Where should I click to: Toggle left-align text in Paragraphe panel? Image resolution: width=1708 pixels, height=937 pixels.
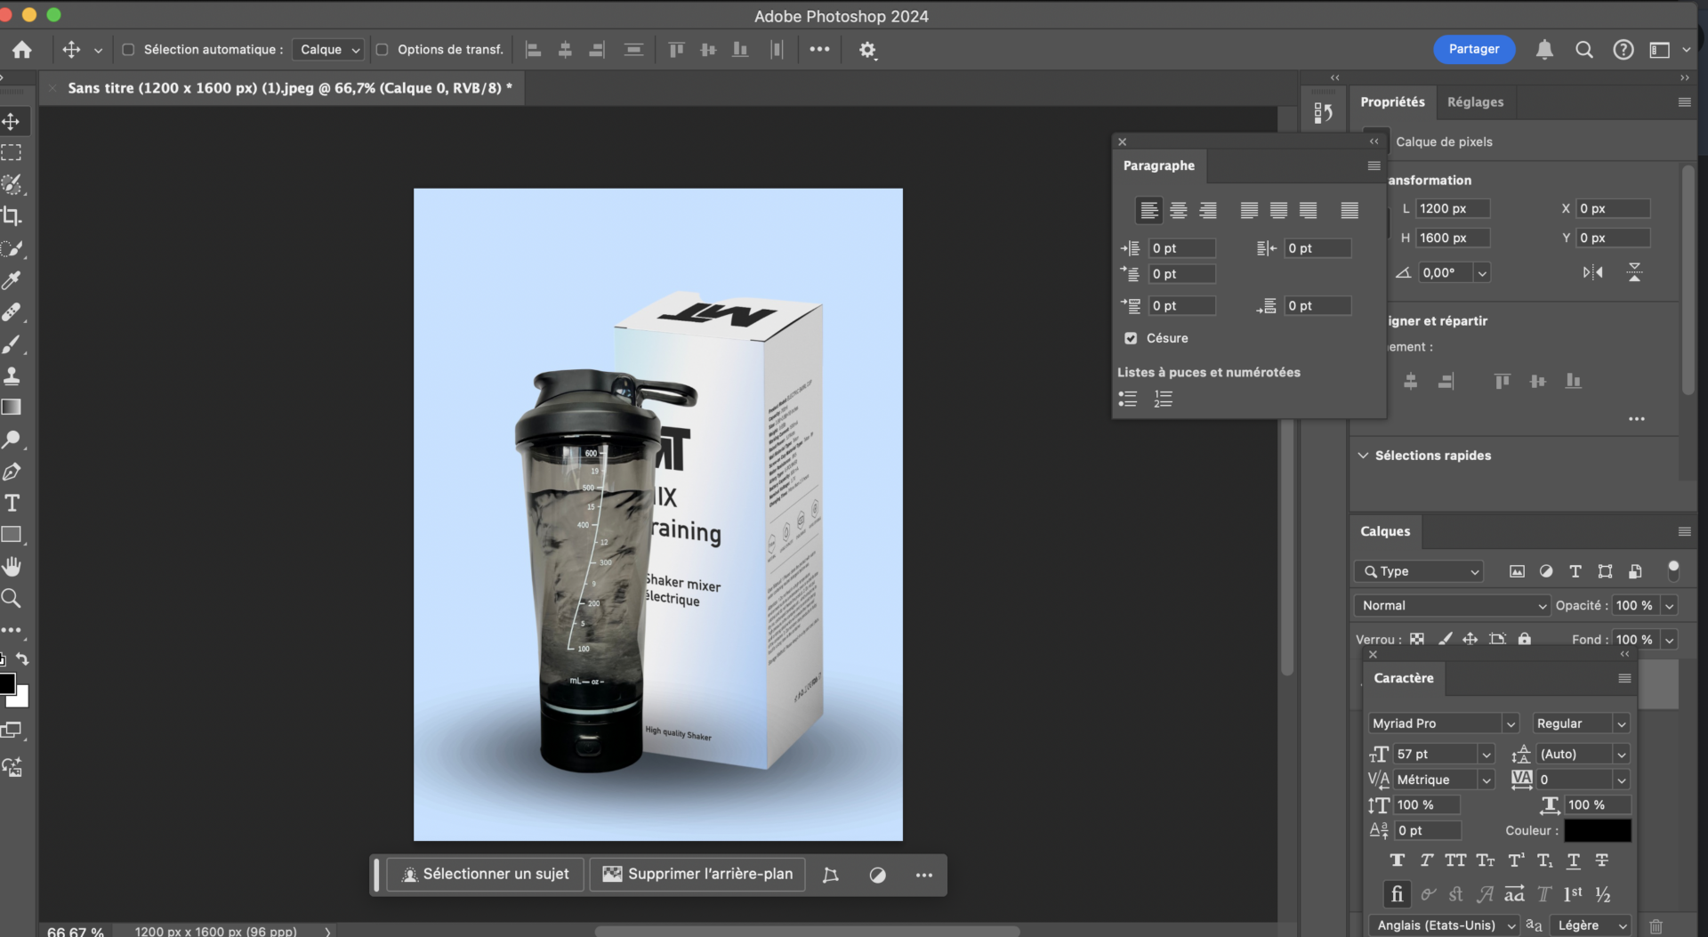(x=1149, y=210)
